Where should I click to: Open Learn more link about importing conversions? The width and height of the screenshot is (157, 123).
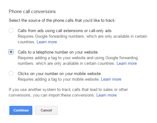pyautogui.click(x=106, y=95)
